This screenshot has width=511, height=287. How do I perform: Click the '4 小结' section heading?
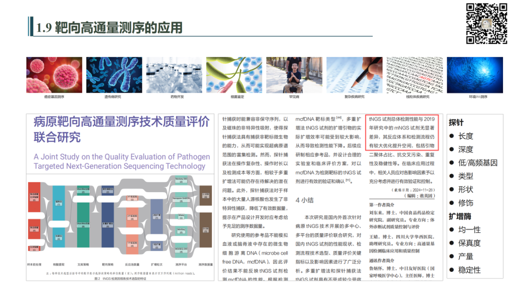point(305,200)
